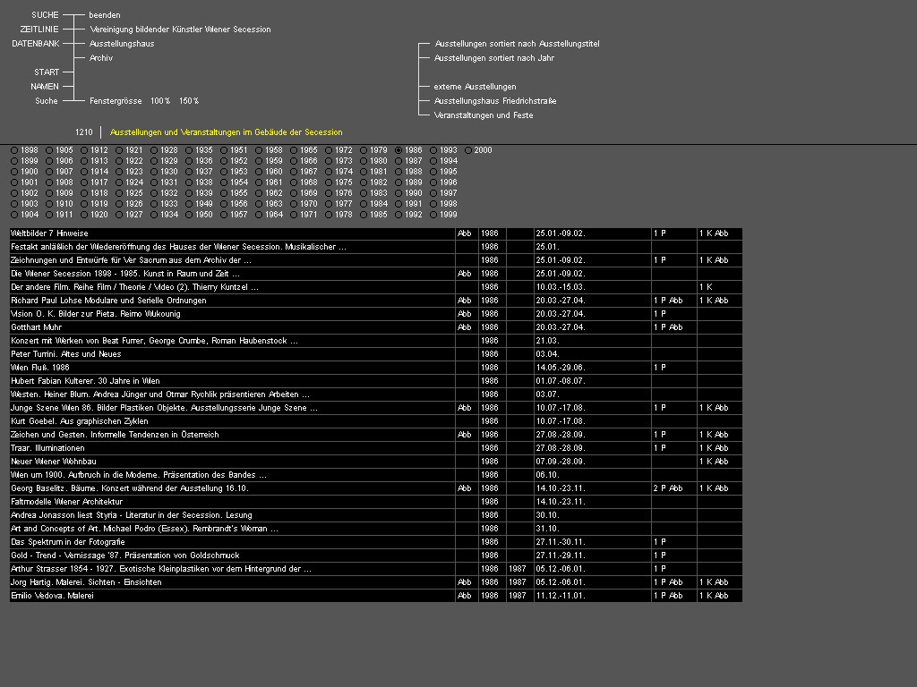
Task: Open ZEITLINIE navigation item
Action: pos(39,30)
